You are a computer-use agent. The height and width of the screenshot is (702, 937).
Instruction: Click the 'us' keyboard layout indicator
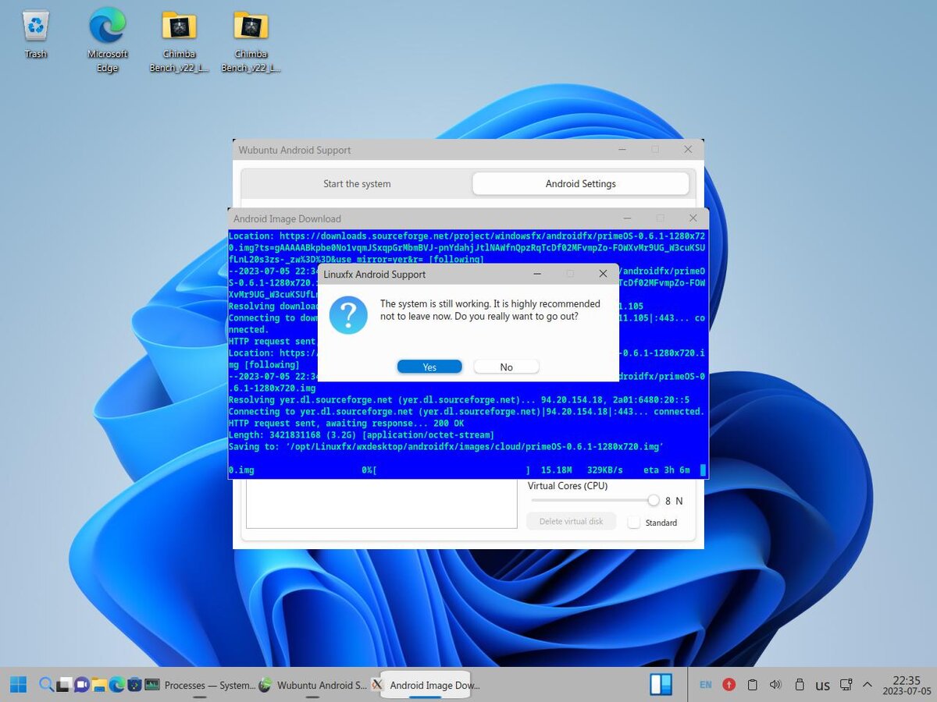point(822,686)
